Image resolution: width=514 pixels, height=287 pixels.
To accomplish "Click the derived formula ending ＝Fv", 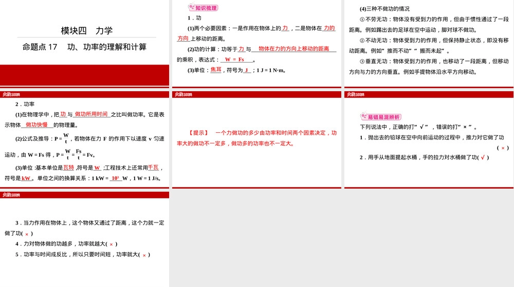I will [x=76, y=155].
